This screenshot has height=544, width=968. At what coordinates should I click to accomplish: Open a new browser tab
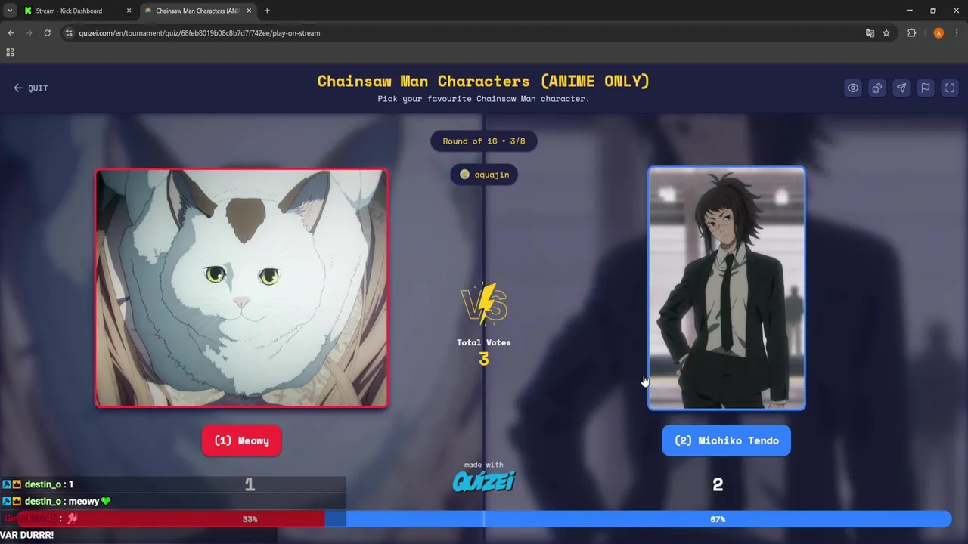(x=267, y=11)
